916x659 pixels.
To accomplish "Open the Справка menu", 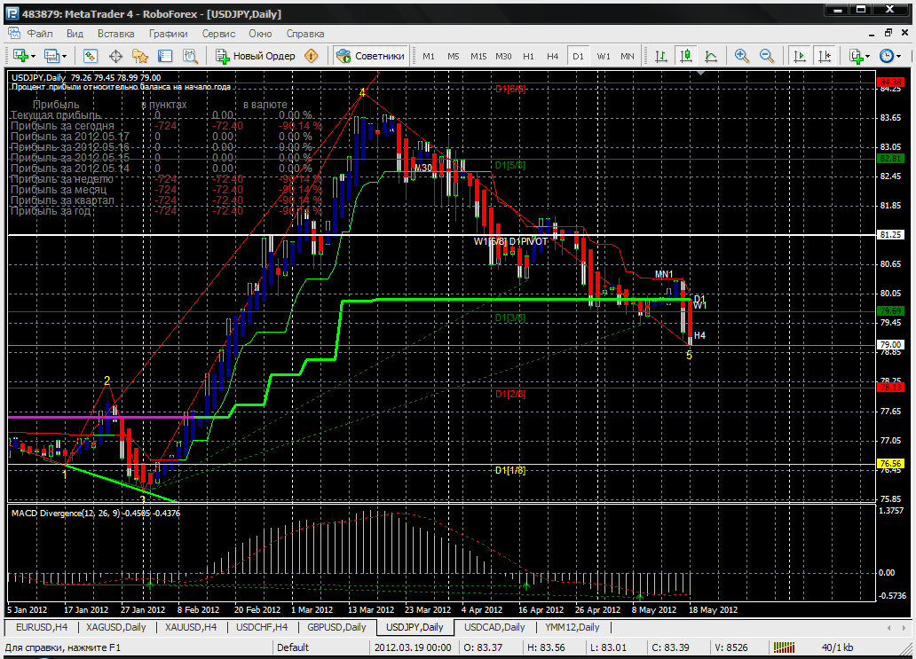I will [305, 34].
